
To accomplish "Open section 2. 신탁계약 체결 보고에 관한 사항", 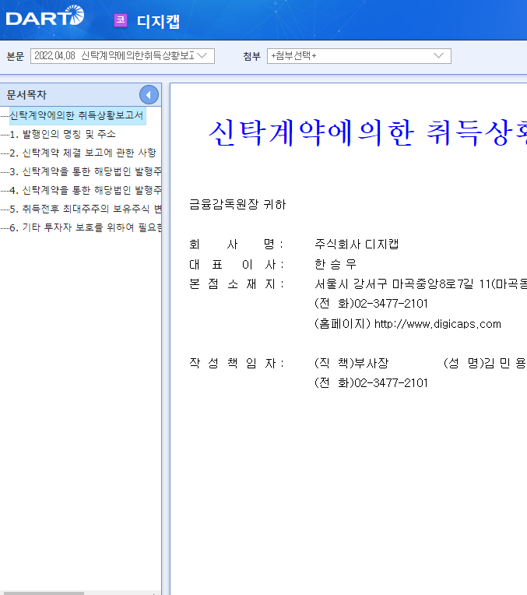I will 83,153.
